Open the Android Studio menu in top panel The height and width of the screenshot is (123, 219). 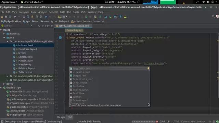pyautogui.click(x=32, y=2)
